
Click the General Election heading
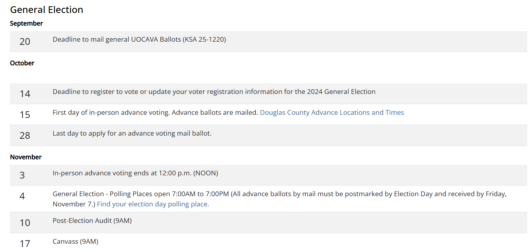coord(47,10)
